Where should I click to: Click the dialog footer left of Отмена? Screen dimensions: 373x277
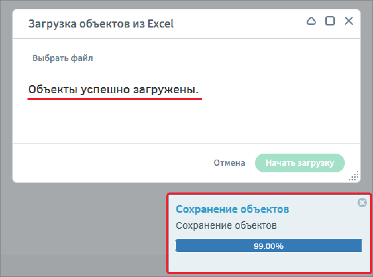[111, 163]
